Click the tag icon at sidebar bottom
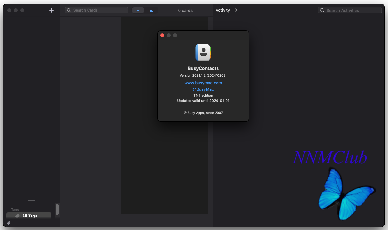The image size is (388, 230). point(9,223)
